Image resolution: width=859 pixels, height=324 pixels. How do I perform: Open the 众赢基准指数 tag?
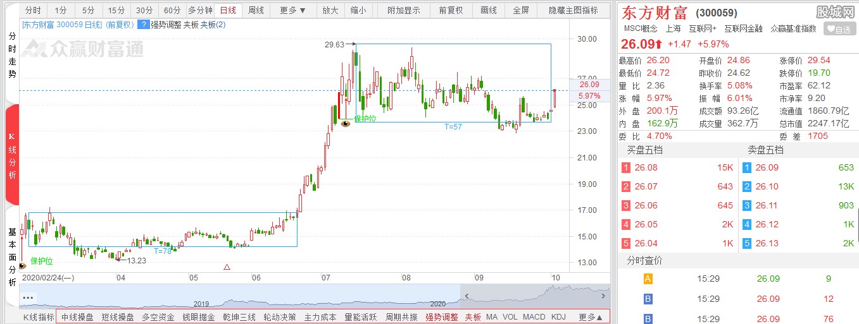(794, 28)
